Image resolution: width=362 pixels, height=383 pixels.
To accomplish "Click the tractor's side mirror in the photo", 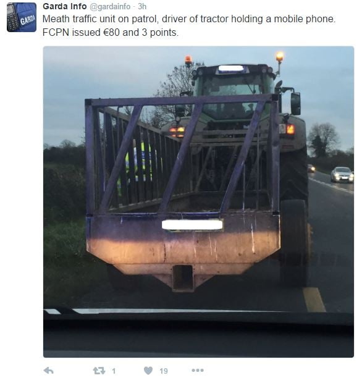I will tap(295, 104).
